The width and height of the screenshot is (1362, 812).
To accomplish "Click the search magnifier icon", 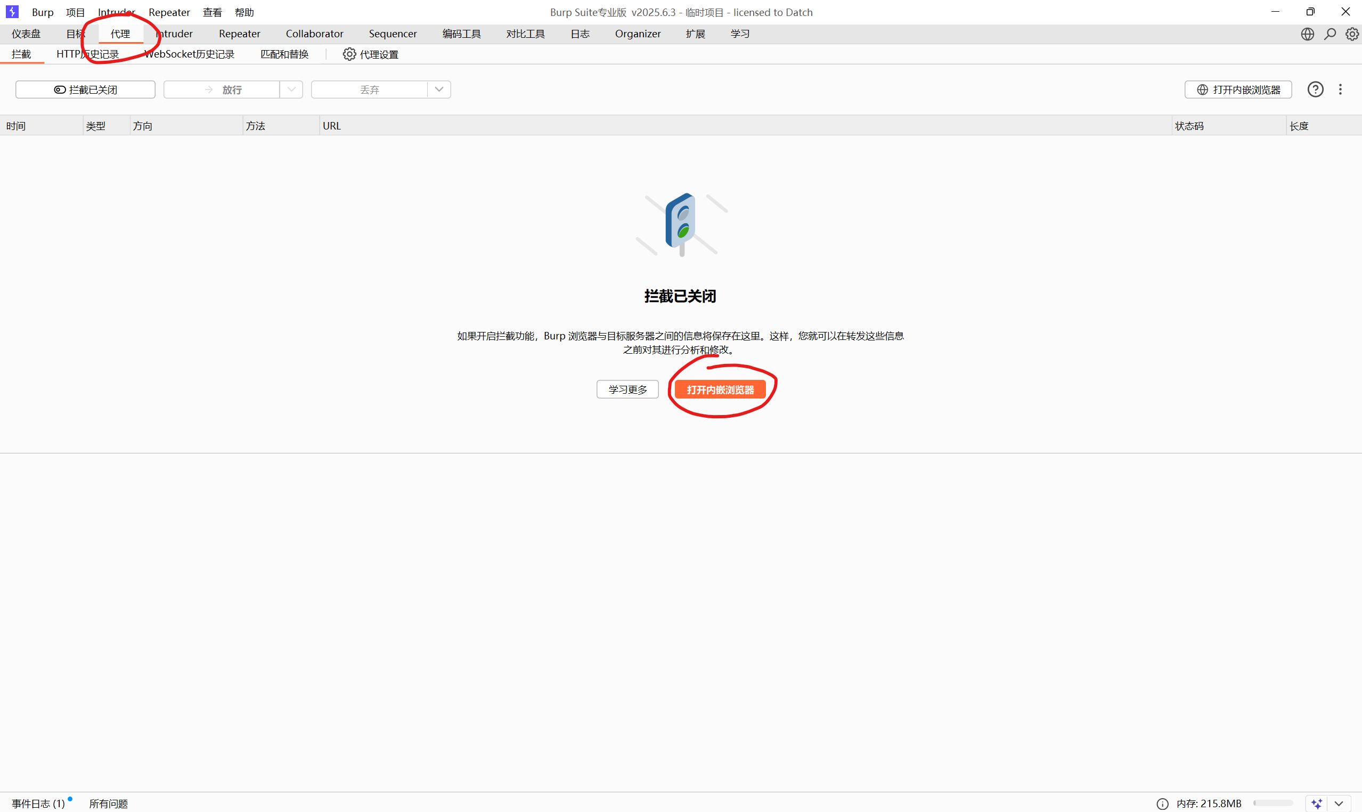I will (x=1330, y=34).
